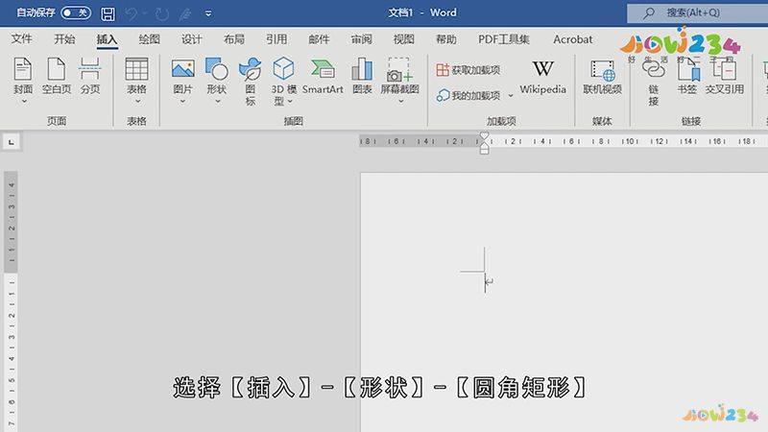The height and width of the screenshot is (432, 768).
Task: Expand the 封面 cover page dropdown arrow
Action: coord(23,102)
